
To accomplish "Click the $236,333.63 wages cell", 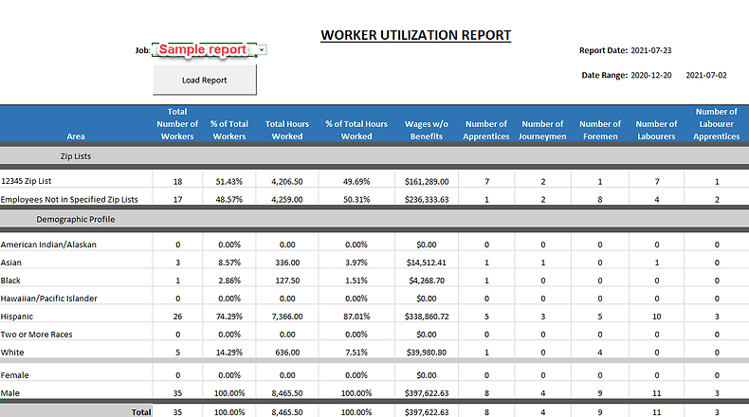I will pos(427,200).
